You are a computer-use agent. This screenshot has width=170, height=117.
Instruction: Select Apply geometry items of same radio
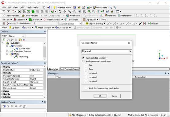pyautogui.click(x=83, y=61)
